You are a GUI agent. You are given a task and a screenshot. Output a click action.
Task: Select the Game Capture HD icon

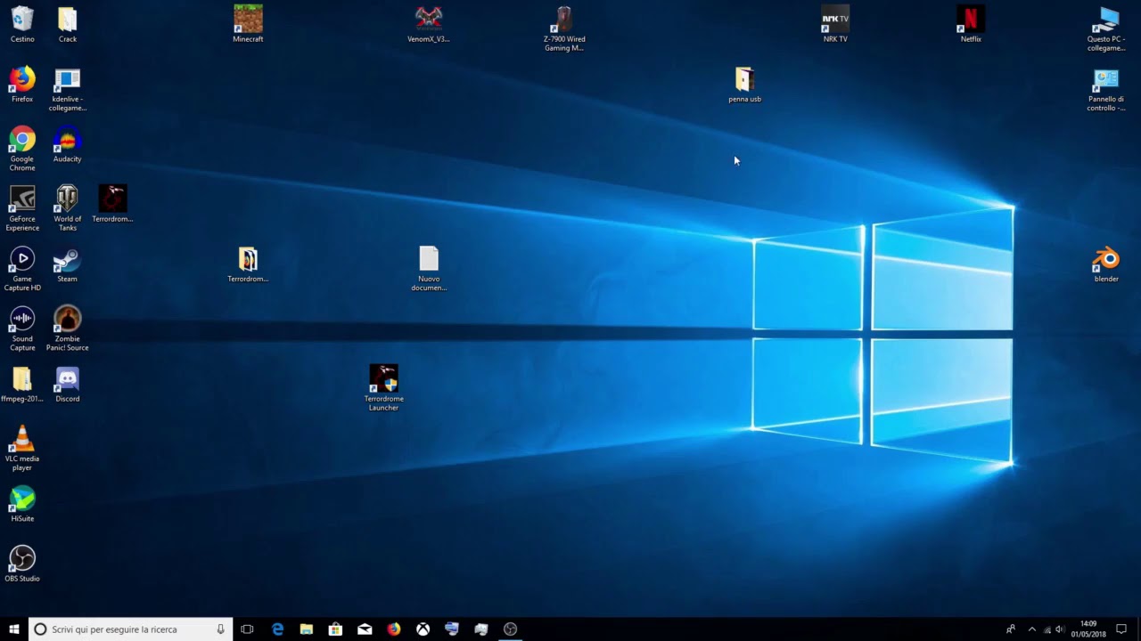click(x=22, y=269)
